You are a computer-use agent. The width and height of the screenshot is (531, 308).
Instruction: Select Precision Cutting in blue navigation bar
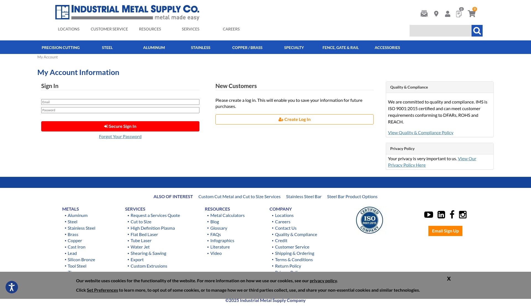point(61,48)
